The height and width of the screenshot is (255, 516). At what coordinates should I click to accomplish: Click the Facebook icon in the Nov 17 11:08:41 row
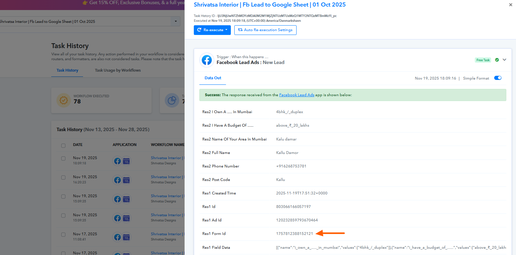click(x=117, y=237)
